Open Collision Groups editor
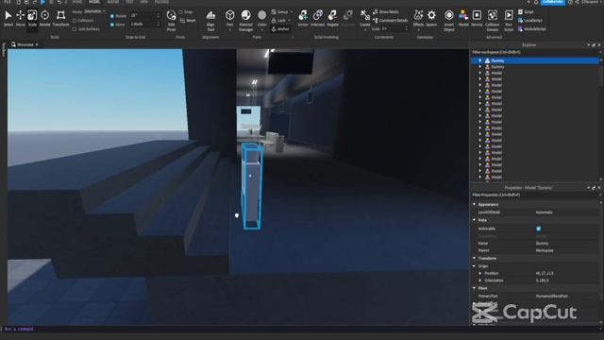Viewport: 604px width, 340px height. tap(493, 21)
